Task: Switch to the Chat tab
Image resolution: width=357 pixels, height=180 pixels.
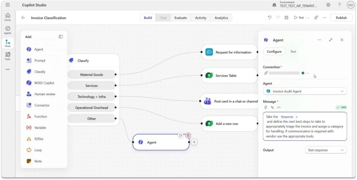Action: click(163, 18)
